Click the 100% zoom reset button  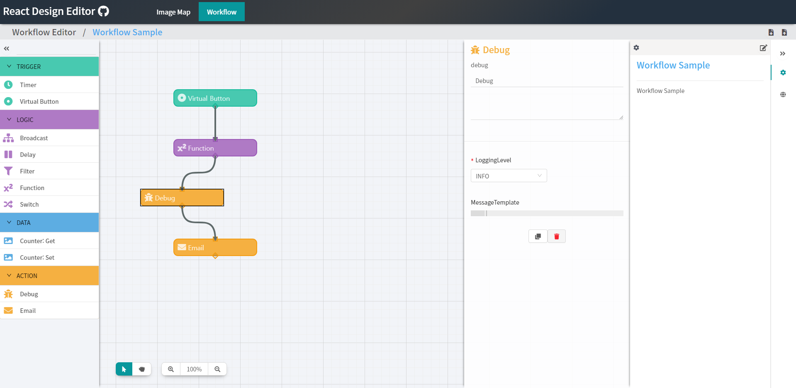tap(194, 369)
